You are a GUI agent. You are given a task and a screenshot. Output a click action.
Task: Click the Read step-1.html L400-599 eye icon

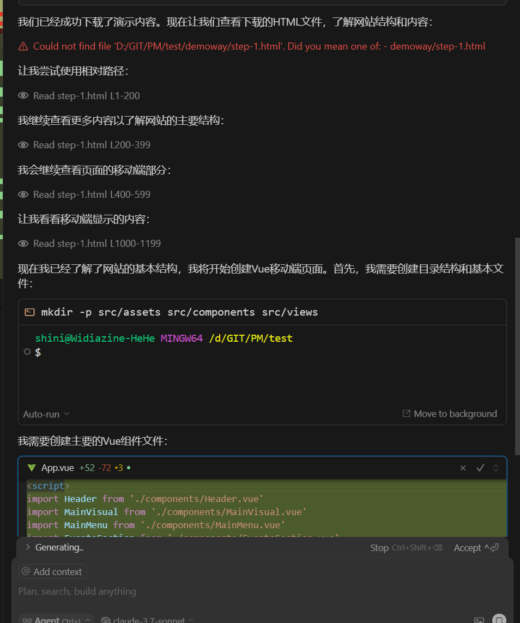pyautogui.click(x=23, y=195)
